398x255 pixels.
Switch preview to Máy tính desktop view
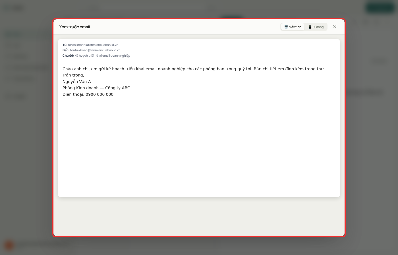[x=293, y=27]
